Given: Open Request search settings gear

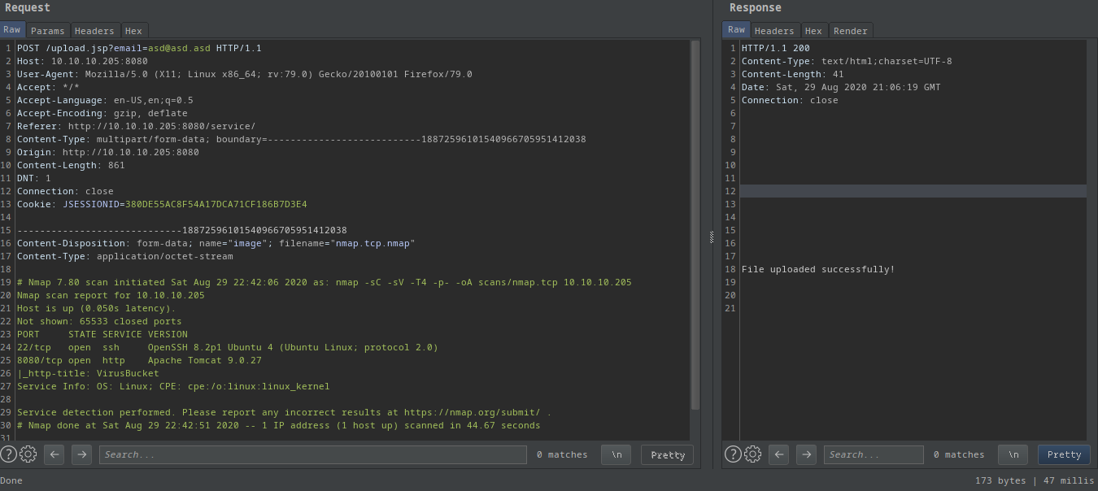Looking at the screenshot, I should tap(28, 454).
